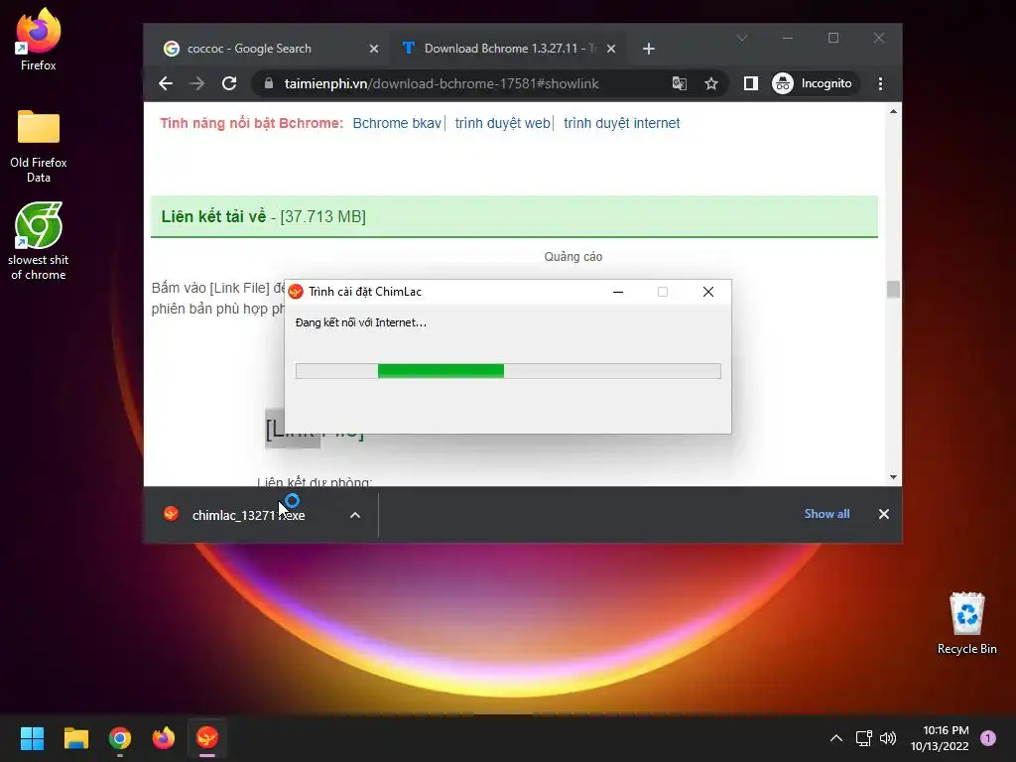1016x762 pixels.
Task: Click 'Đang kết nối với Internet...' status text
Action: tap(361, 322)
